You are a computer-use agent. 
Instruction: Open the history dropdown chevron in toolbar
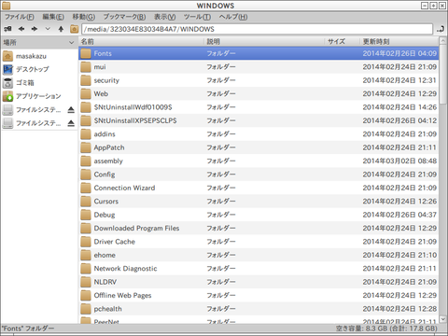tap(48, 29)
